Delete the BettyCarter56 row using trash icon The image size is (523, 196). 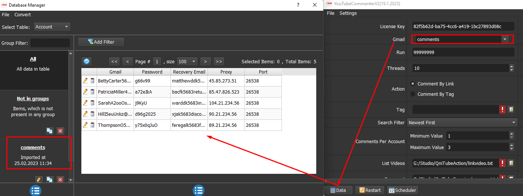pos(92,81)
